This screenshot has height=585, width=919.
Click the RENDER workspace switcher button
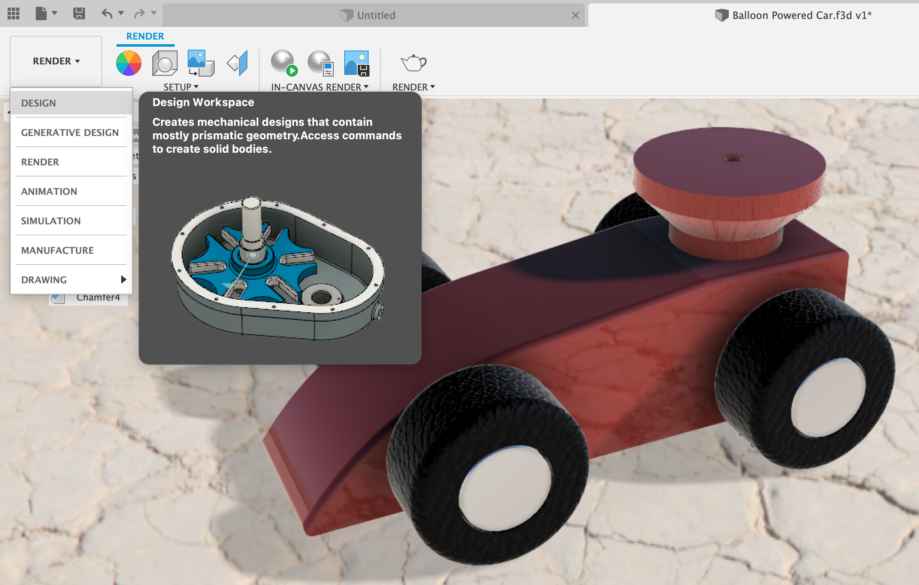click(x=55, y=61)
